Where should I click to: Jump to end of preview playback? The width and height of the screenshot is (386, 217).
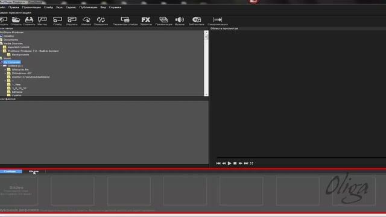coord(246,163)
